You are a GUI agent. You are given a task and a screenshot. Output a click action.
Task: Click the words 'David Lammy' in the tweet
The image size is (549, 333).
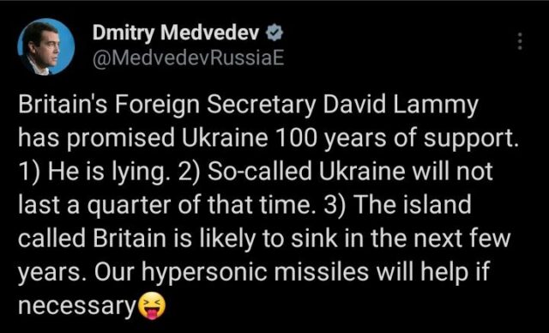[x=401, y=106]
